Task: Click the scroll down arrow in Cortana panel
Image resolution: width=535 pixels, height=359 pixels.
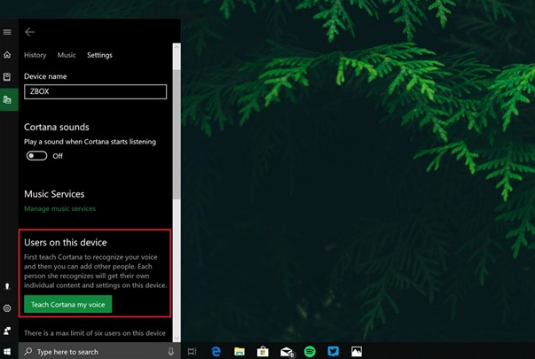Action: pyautogui.click(x=177, y=338)
